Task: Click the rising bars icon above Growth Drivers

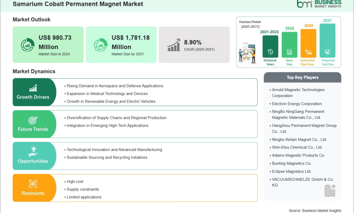Action: [33, 88]
